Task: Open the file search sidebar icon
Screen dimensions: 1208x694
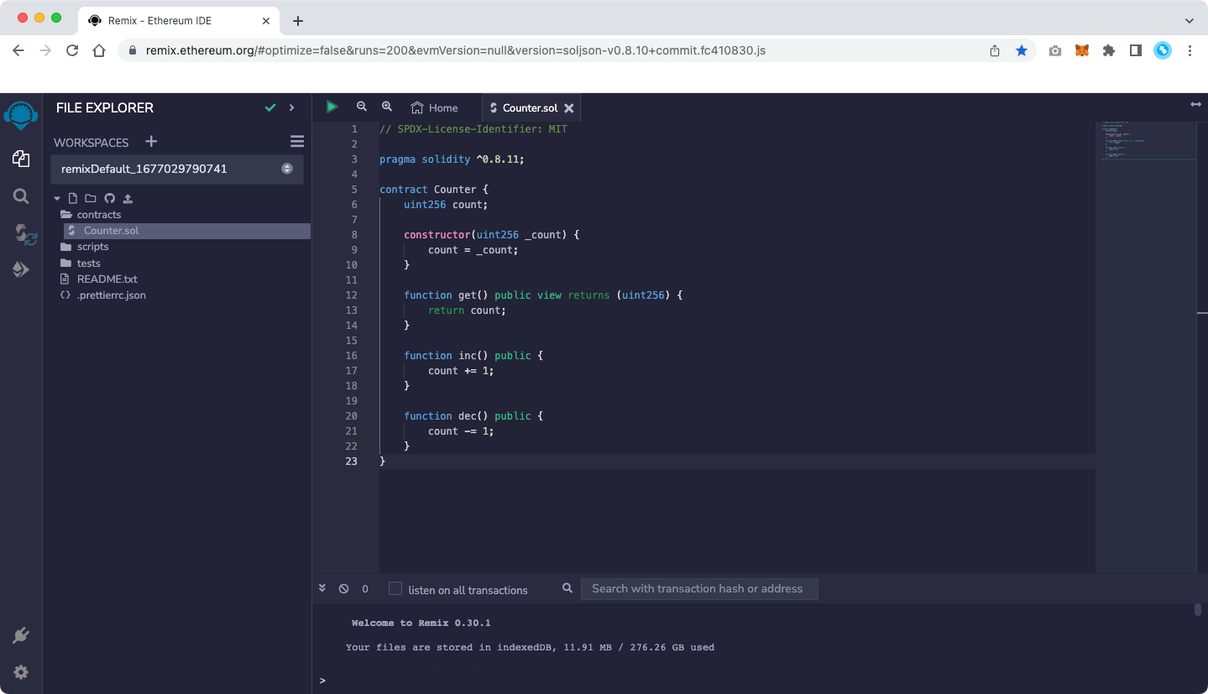Action: tap(22, 196)
